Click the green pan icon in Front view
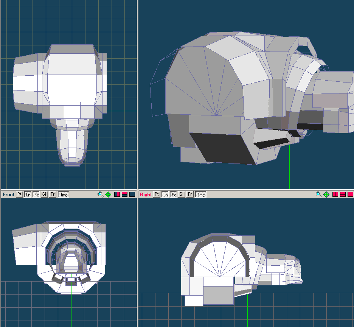The height and width of the screenshot is (327, 354). coord(108,194)
